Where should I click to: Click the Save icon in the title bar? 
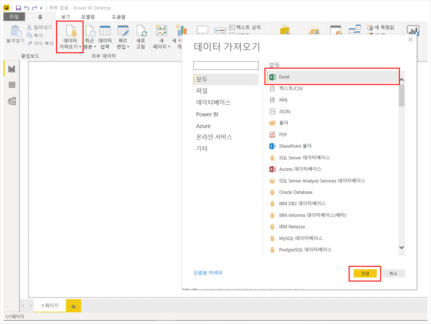(18, 8)
